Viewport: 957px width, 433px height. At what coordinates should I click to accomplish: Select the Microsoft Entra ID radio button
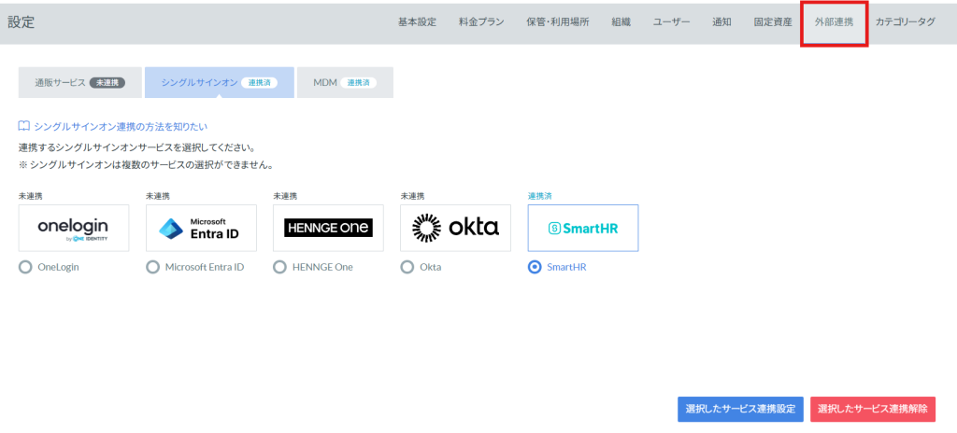[x=153, y=267]
